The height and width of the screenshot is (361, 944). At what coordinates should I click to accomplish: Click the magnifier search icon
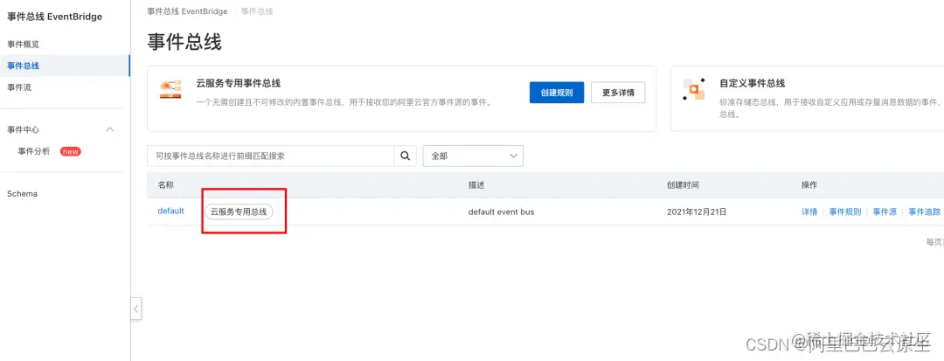tap(406, 156)
